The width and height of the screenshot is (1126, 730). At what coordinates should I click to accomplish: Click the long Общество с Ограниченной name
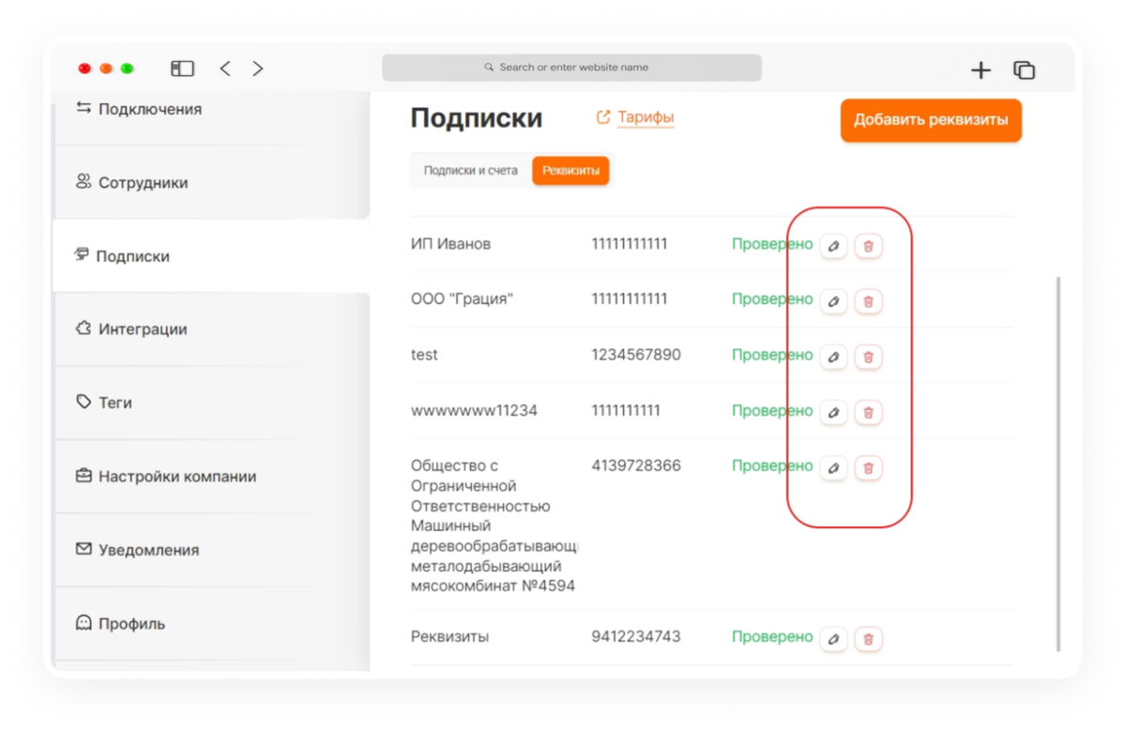494,525
